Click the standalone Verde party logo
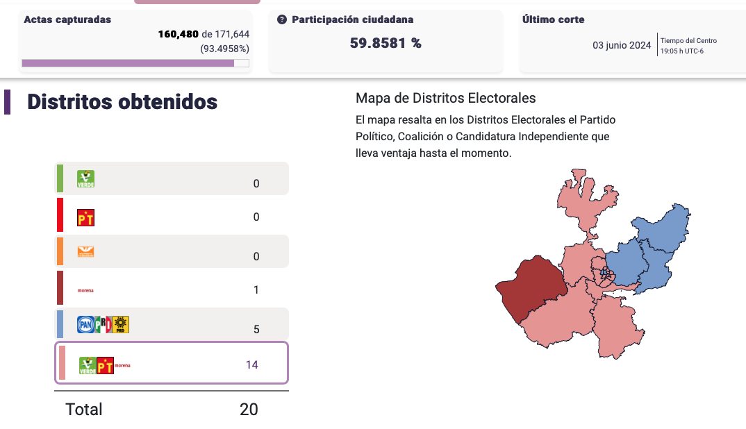 click(85, 178)
